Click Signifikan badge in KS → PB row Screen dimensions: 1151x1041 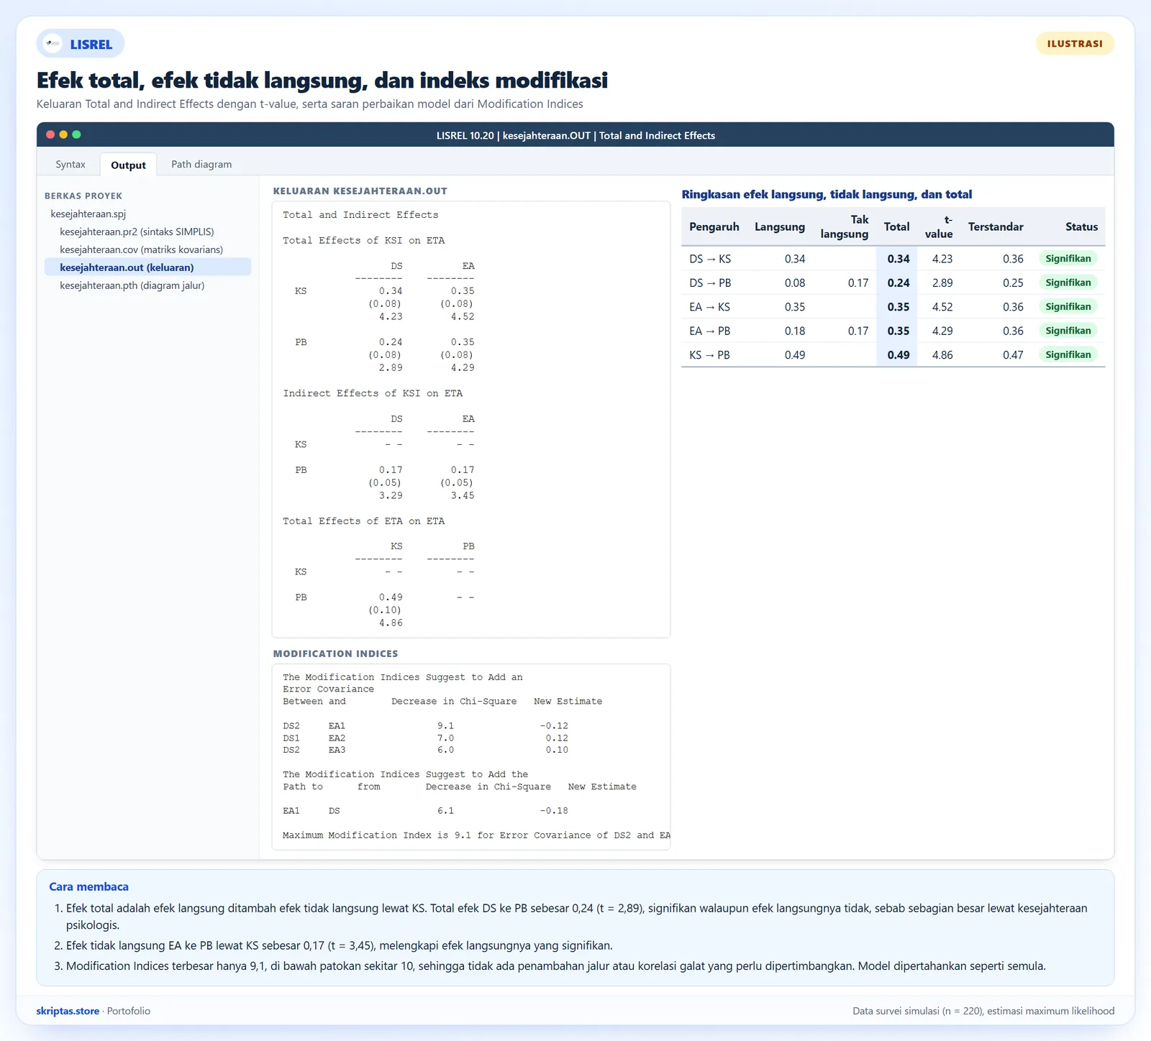[1068, 354]
